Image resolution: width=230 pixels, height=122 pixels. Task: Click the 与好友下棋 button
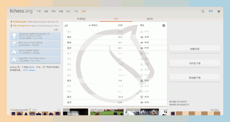coord(195,63)
